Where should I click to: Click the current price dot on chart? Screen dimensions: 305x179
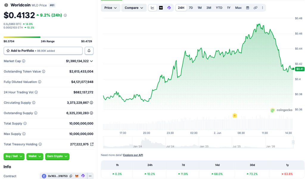coord(293,69)
